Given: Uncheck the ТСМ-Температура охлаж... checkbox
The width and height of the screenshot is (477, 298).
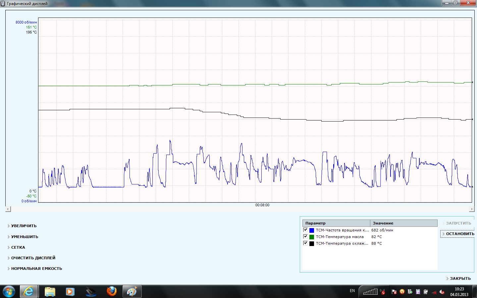Looking at the screenshot, I should click(305, 243).
